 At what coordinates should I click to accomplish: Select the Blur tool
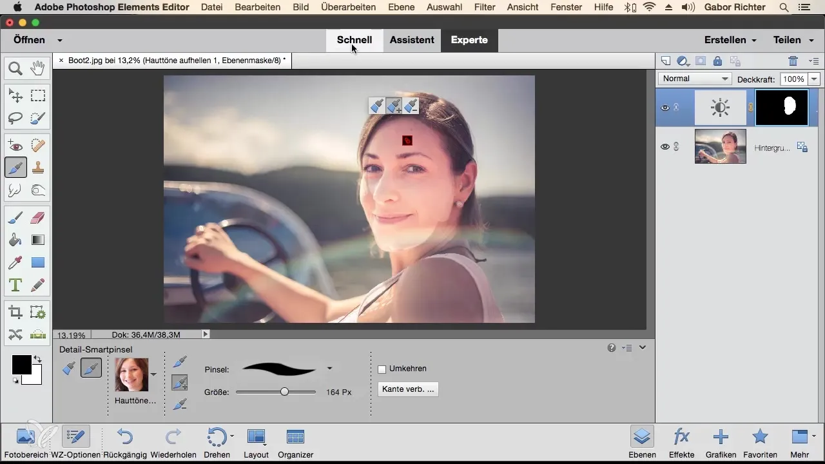(15, 190)
